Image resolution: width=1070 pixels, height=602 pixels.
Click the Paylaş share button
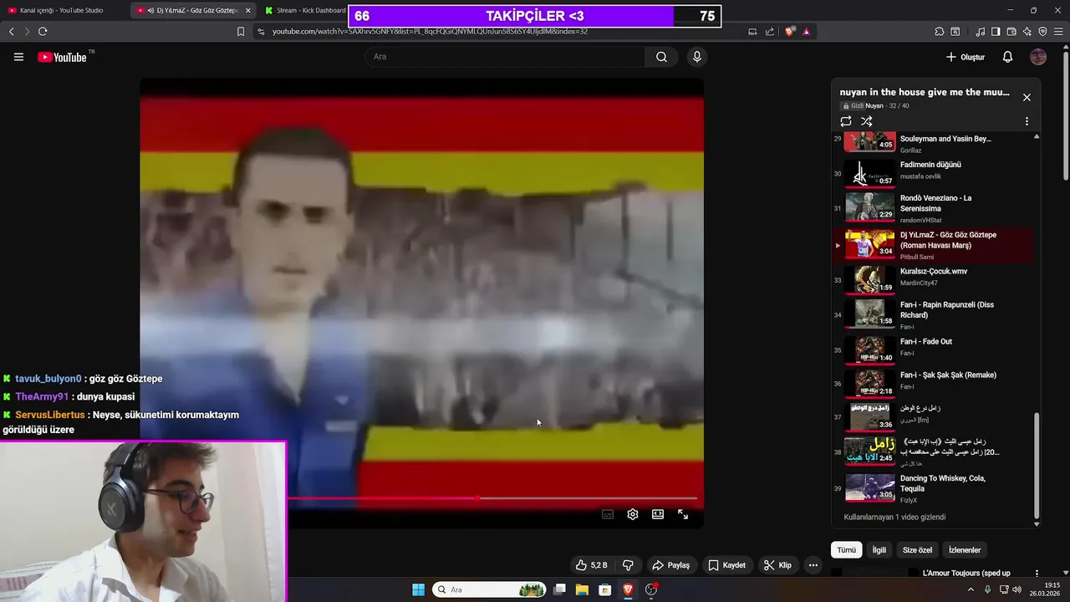pyautogui.click(x=670, y=565)
